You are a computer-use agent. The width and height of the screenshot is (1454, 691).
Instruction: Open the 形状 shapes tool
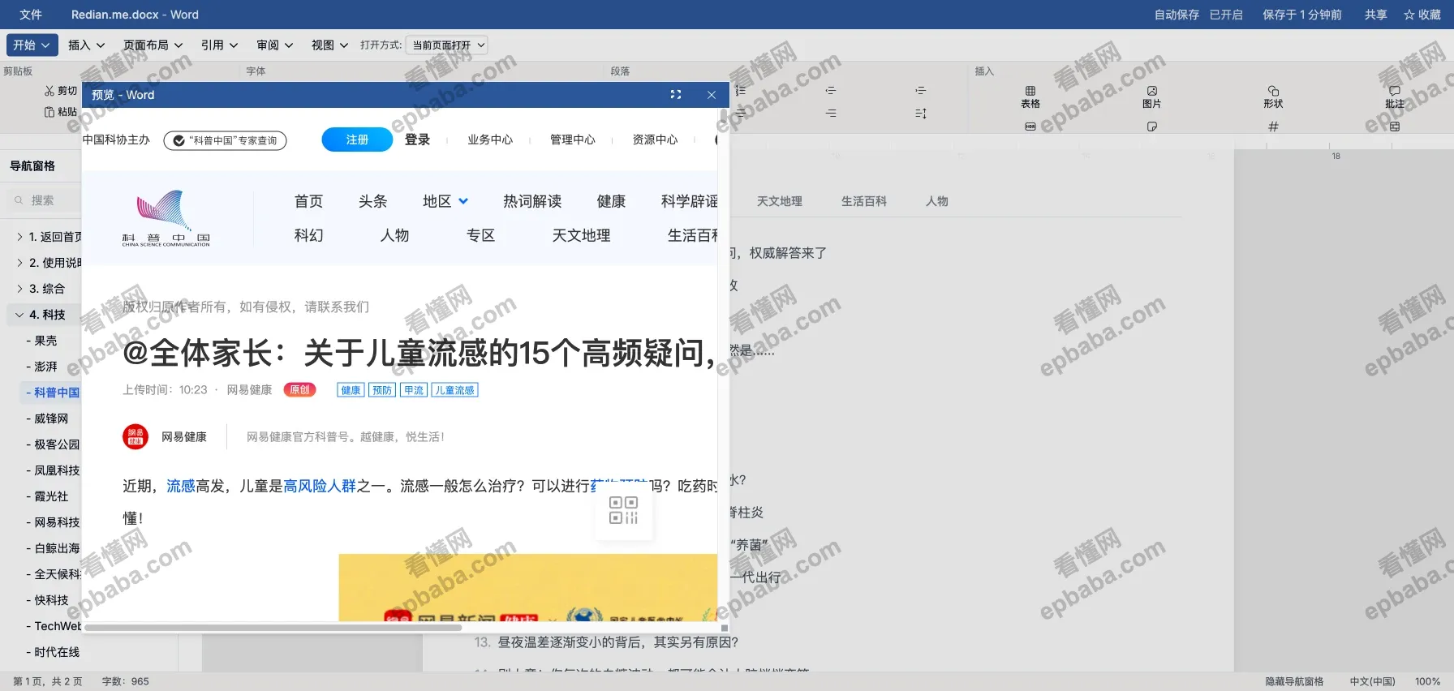coord(1273,97)
